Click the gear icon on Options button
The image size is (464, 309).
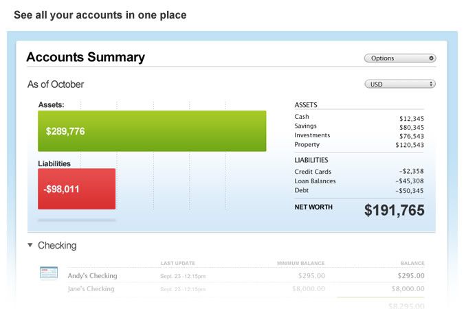(x=431, y=58)
